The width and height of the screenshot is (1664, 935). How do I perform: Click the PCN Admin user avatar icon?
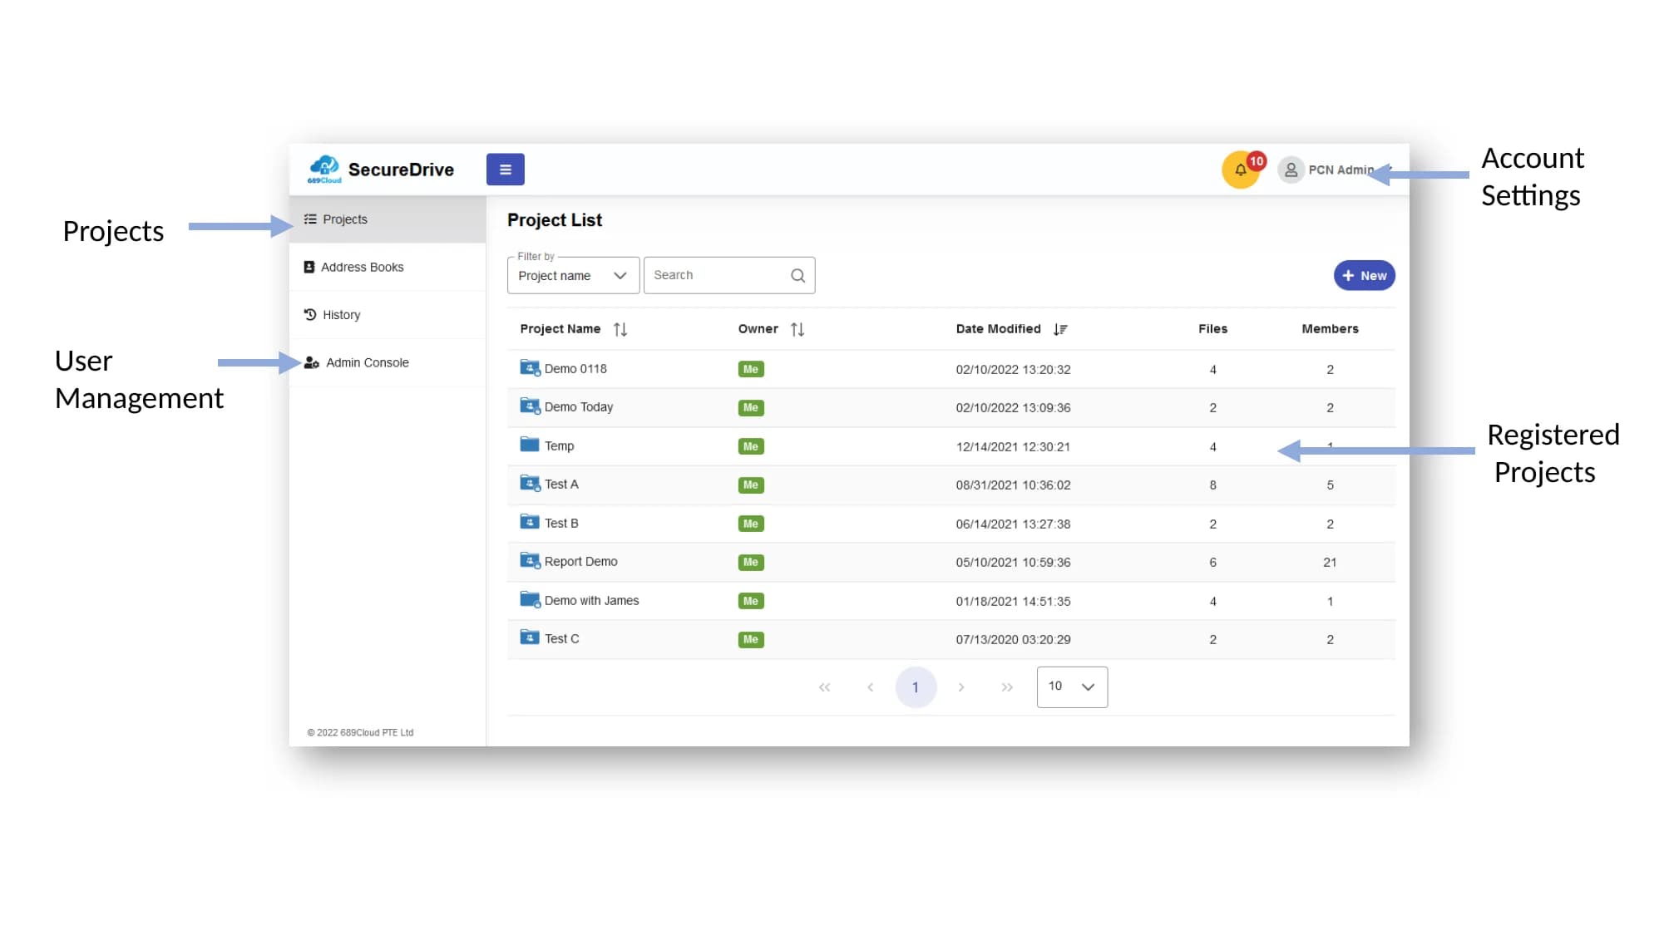(x=1291, y=170)
